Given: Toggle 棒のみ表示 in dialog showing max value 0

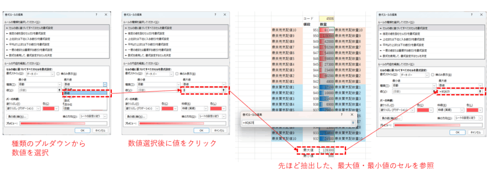Looking at the screenshot, I should point(177,74).
